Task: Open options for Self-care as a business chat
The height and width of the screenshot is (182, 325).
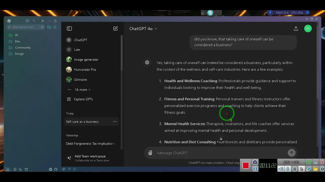Action: 115,122
